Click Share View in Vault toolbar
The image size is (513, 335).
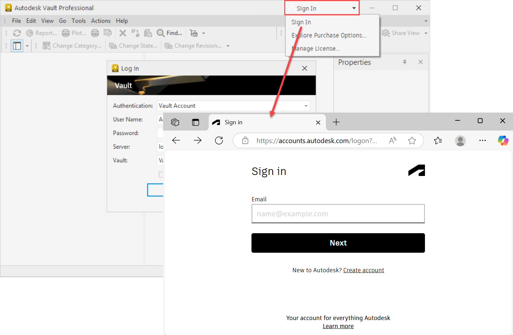pos(401,33)
